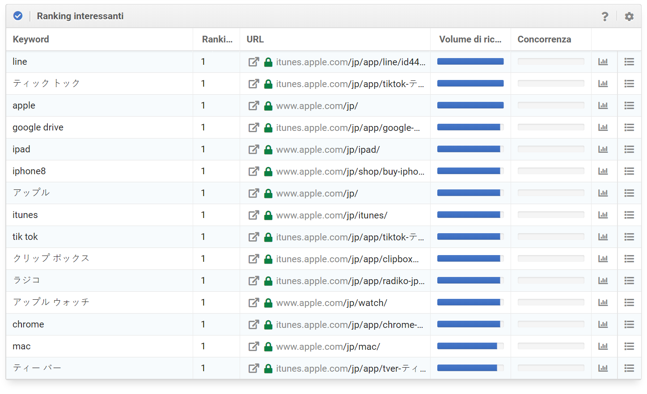647x394 pixels.
Task: Open the list icon for ティー バー
Action: [629, 368]
